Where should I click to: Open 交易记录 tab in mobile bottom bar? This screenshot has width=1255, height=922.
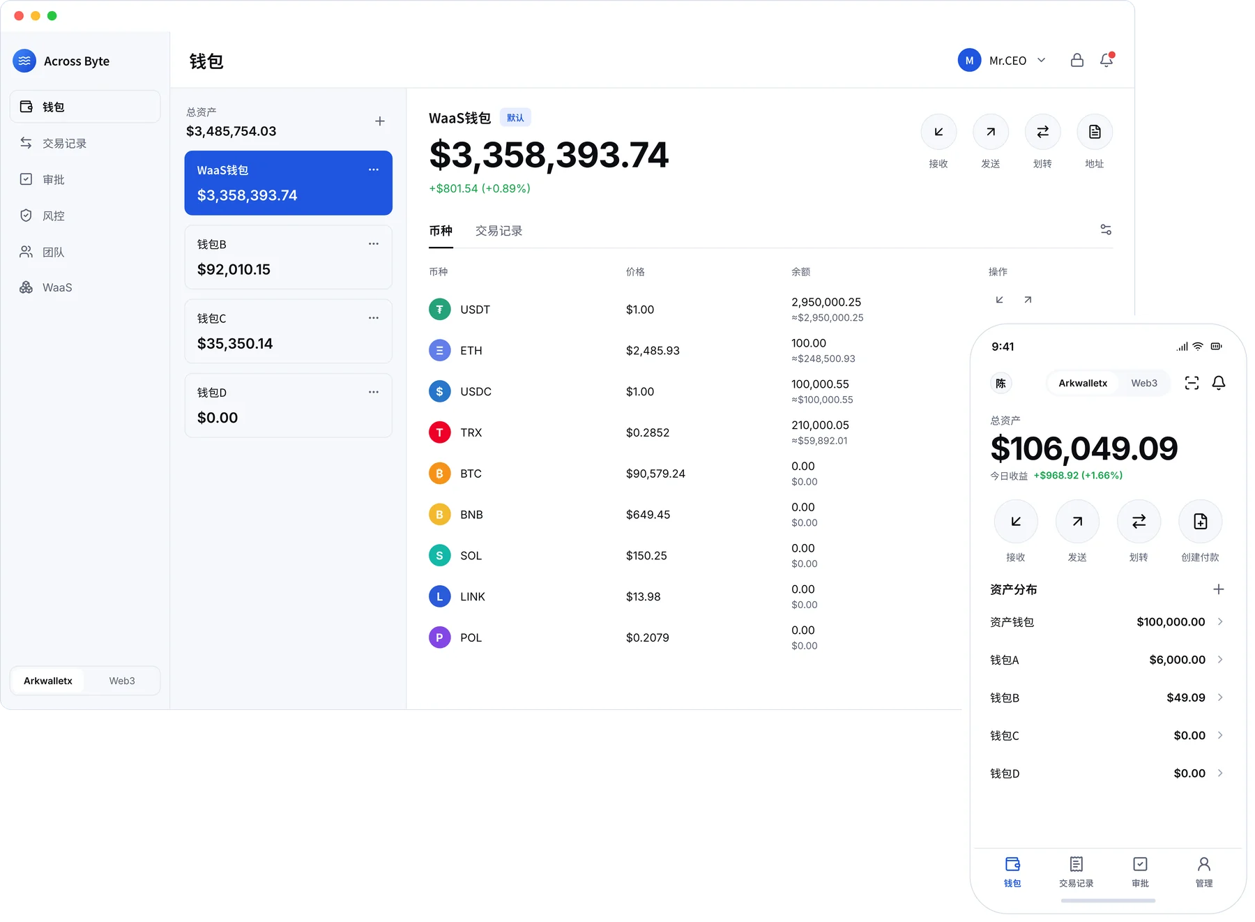[1077, 872]
